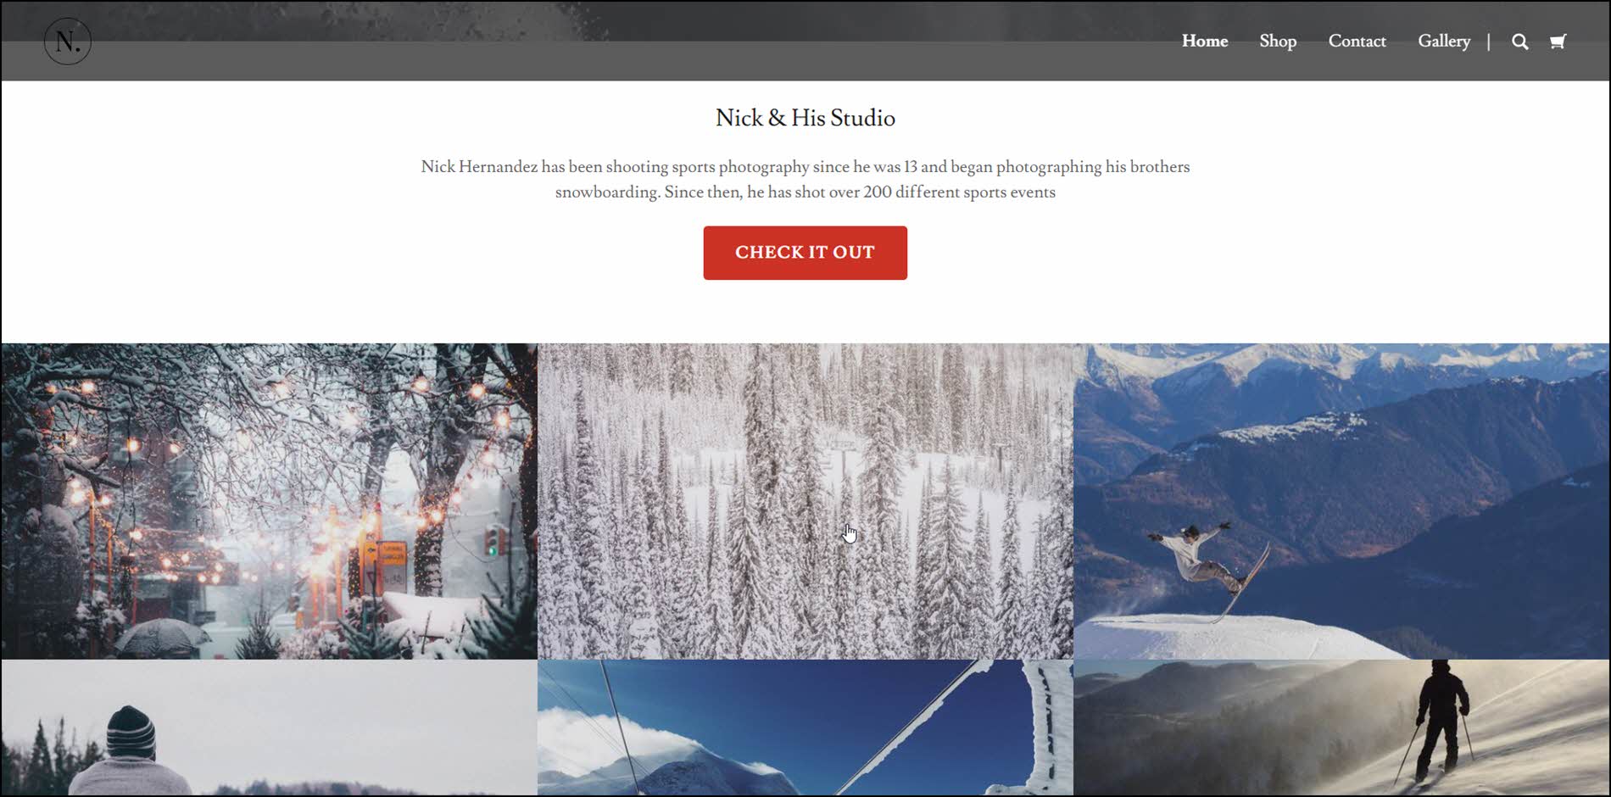Open the shopping cart icon
Image resolution: width=1611 pixels, height=797 pixels.
(1558, 42)
